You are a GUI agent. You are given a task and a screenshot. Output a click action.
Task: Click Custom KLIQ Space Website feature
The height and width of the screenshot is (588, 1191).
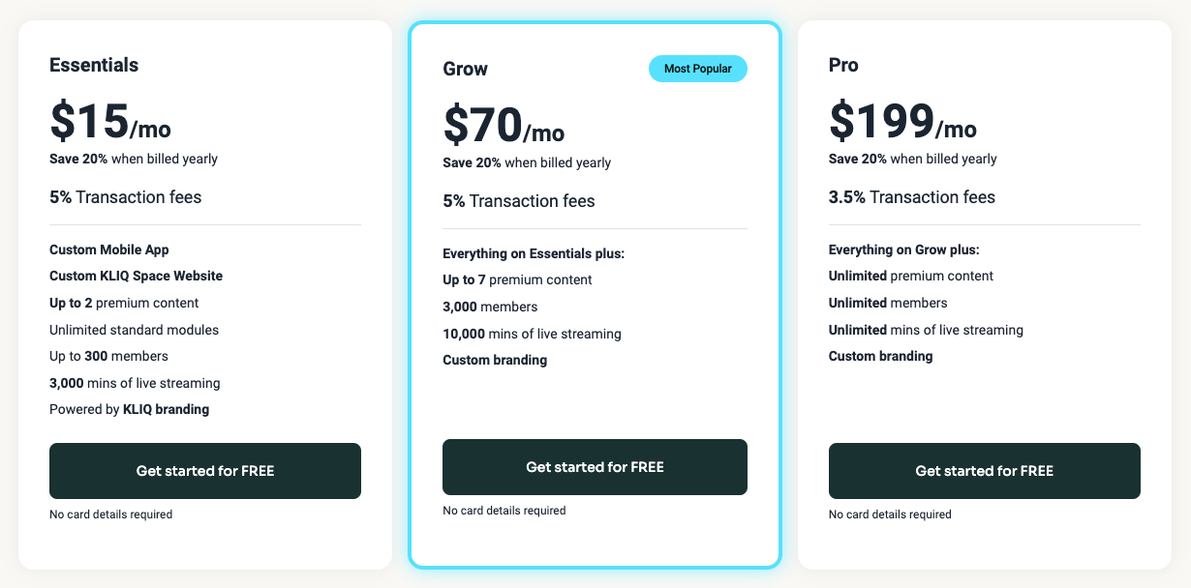point(136,276)
